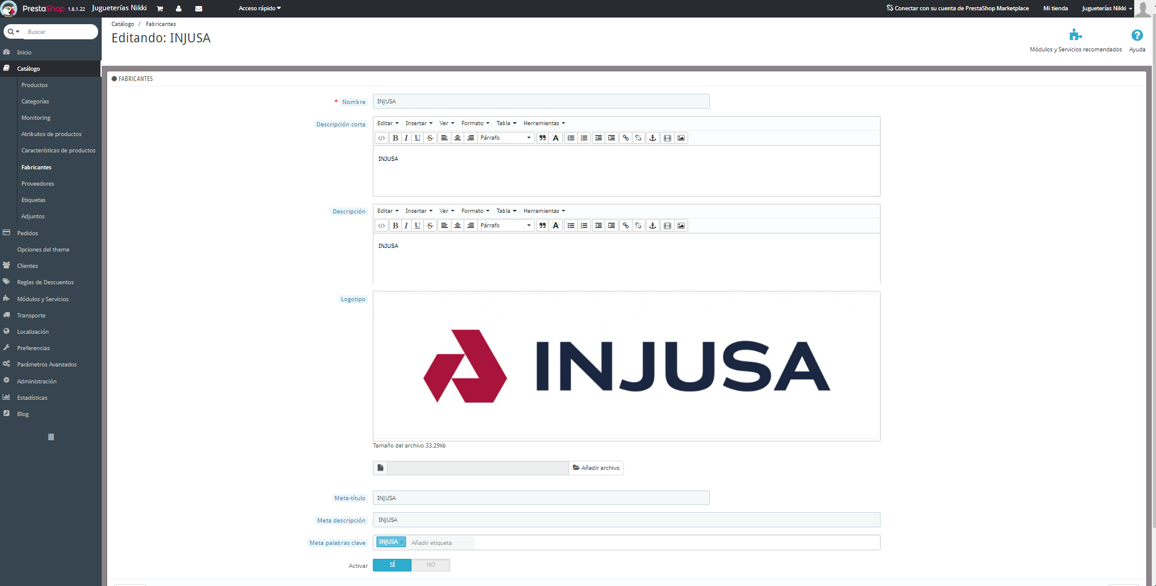Choose text color in Descripción corta editor

click(556, 138)
